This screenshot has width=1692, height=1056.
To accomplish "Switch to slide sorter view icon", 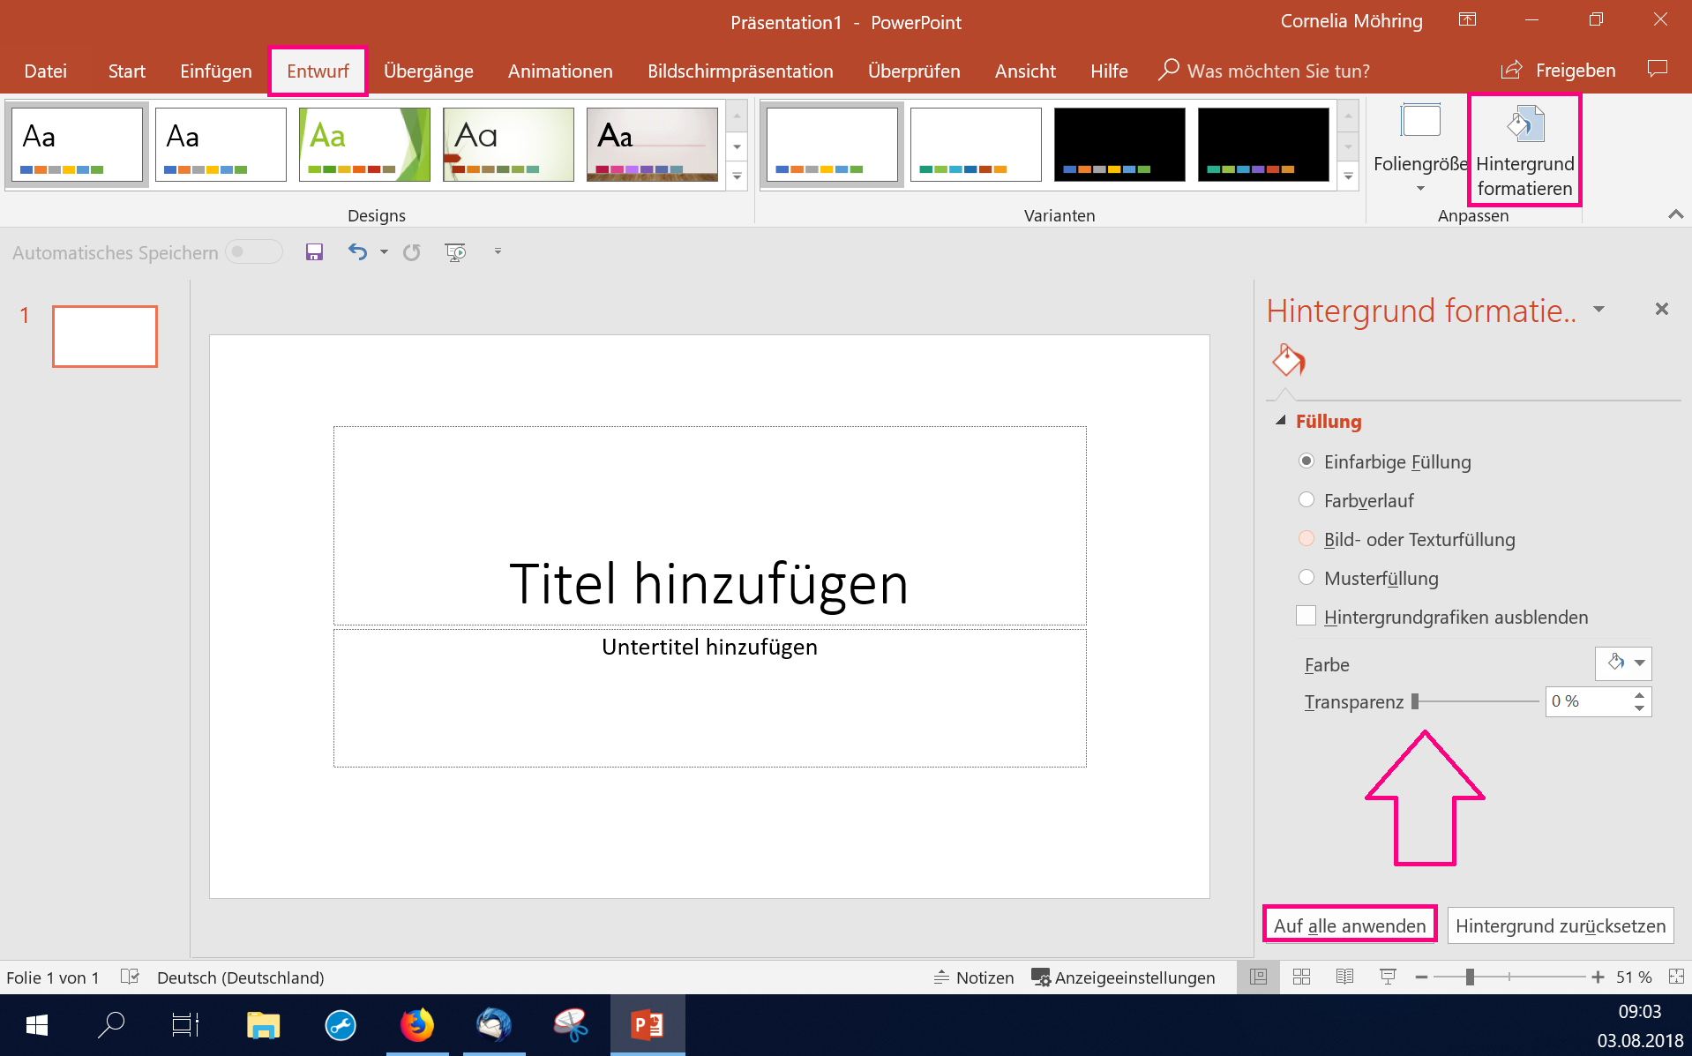I will click(1301, 977).
